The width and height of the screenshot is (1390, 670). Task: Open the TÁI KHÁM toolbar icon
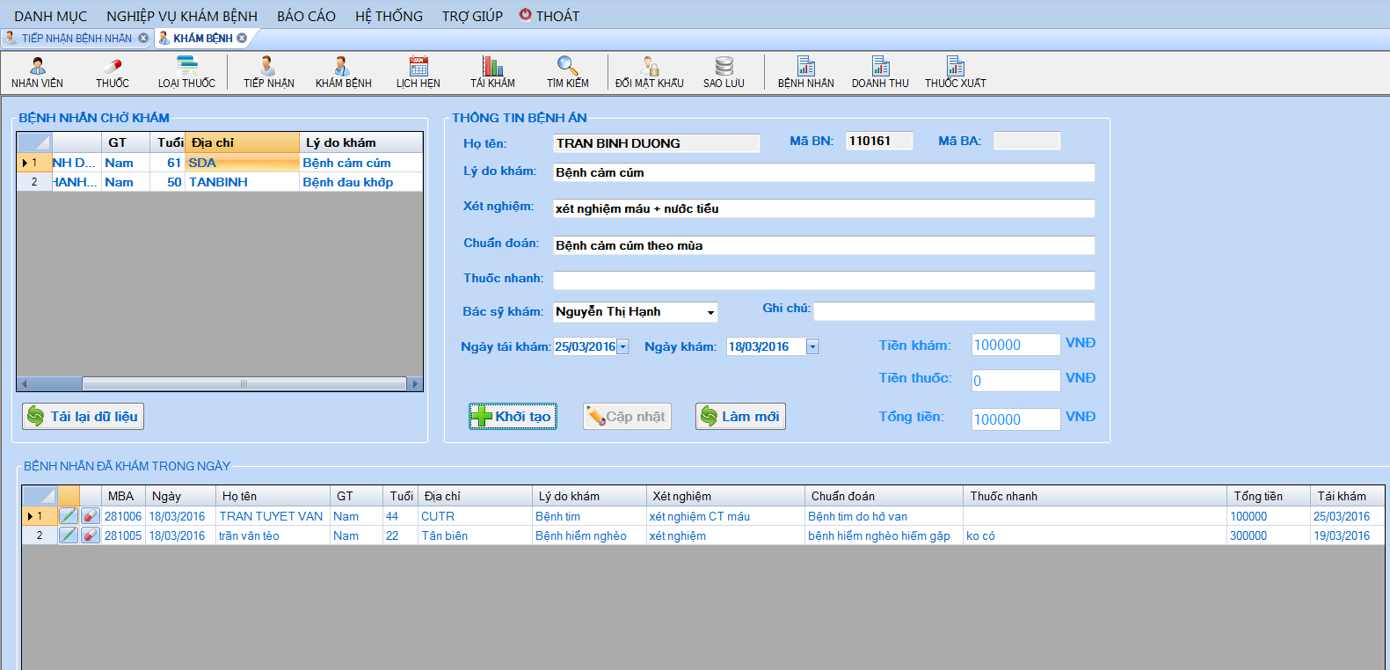click(492, 72)
